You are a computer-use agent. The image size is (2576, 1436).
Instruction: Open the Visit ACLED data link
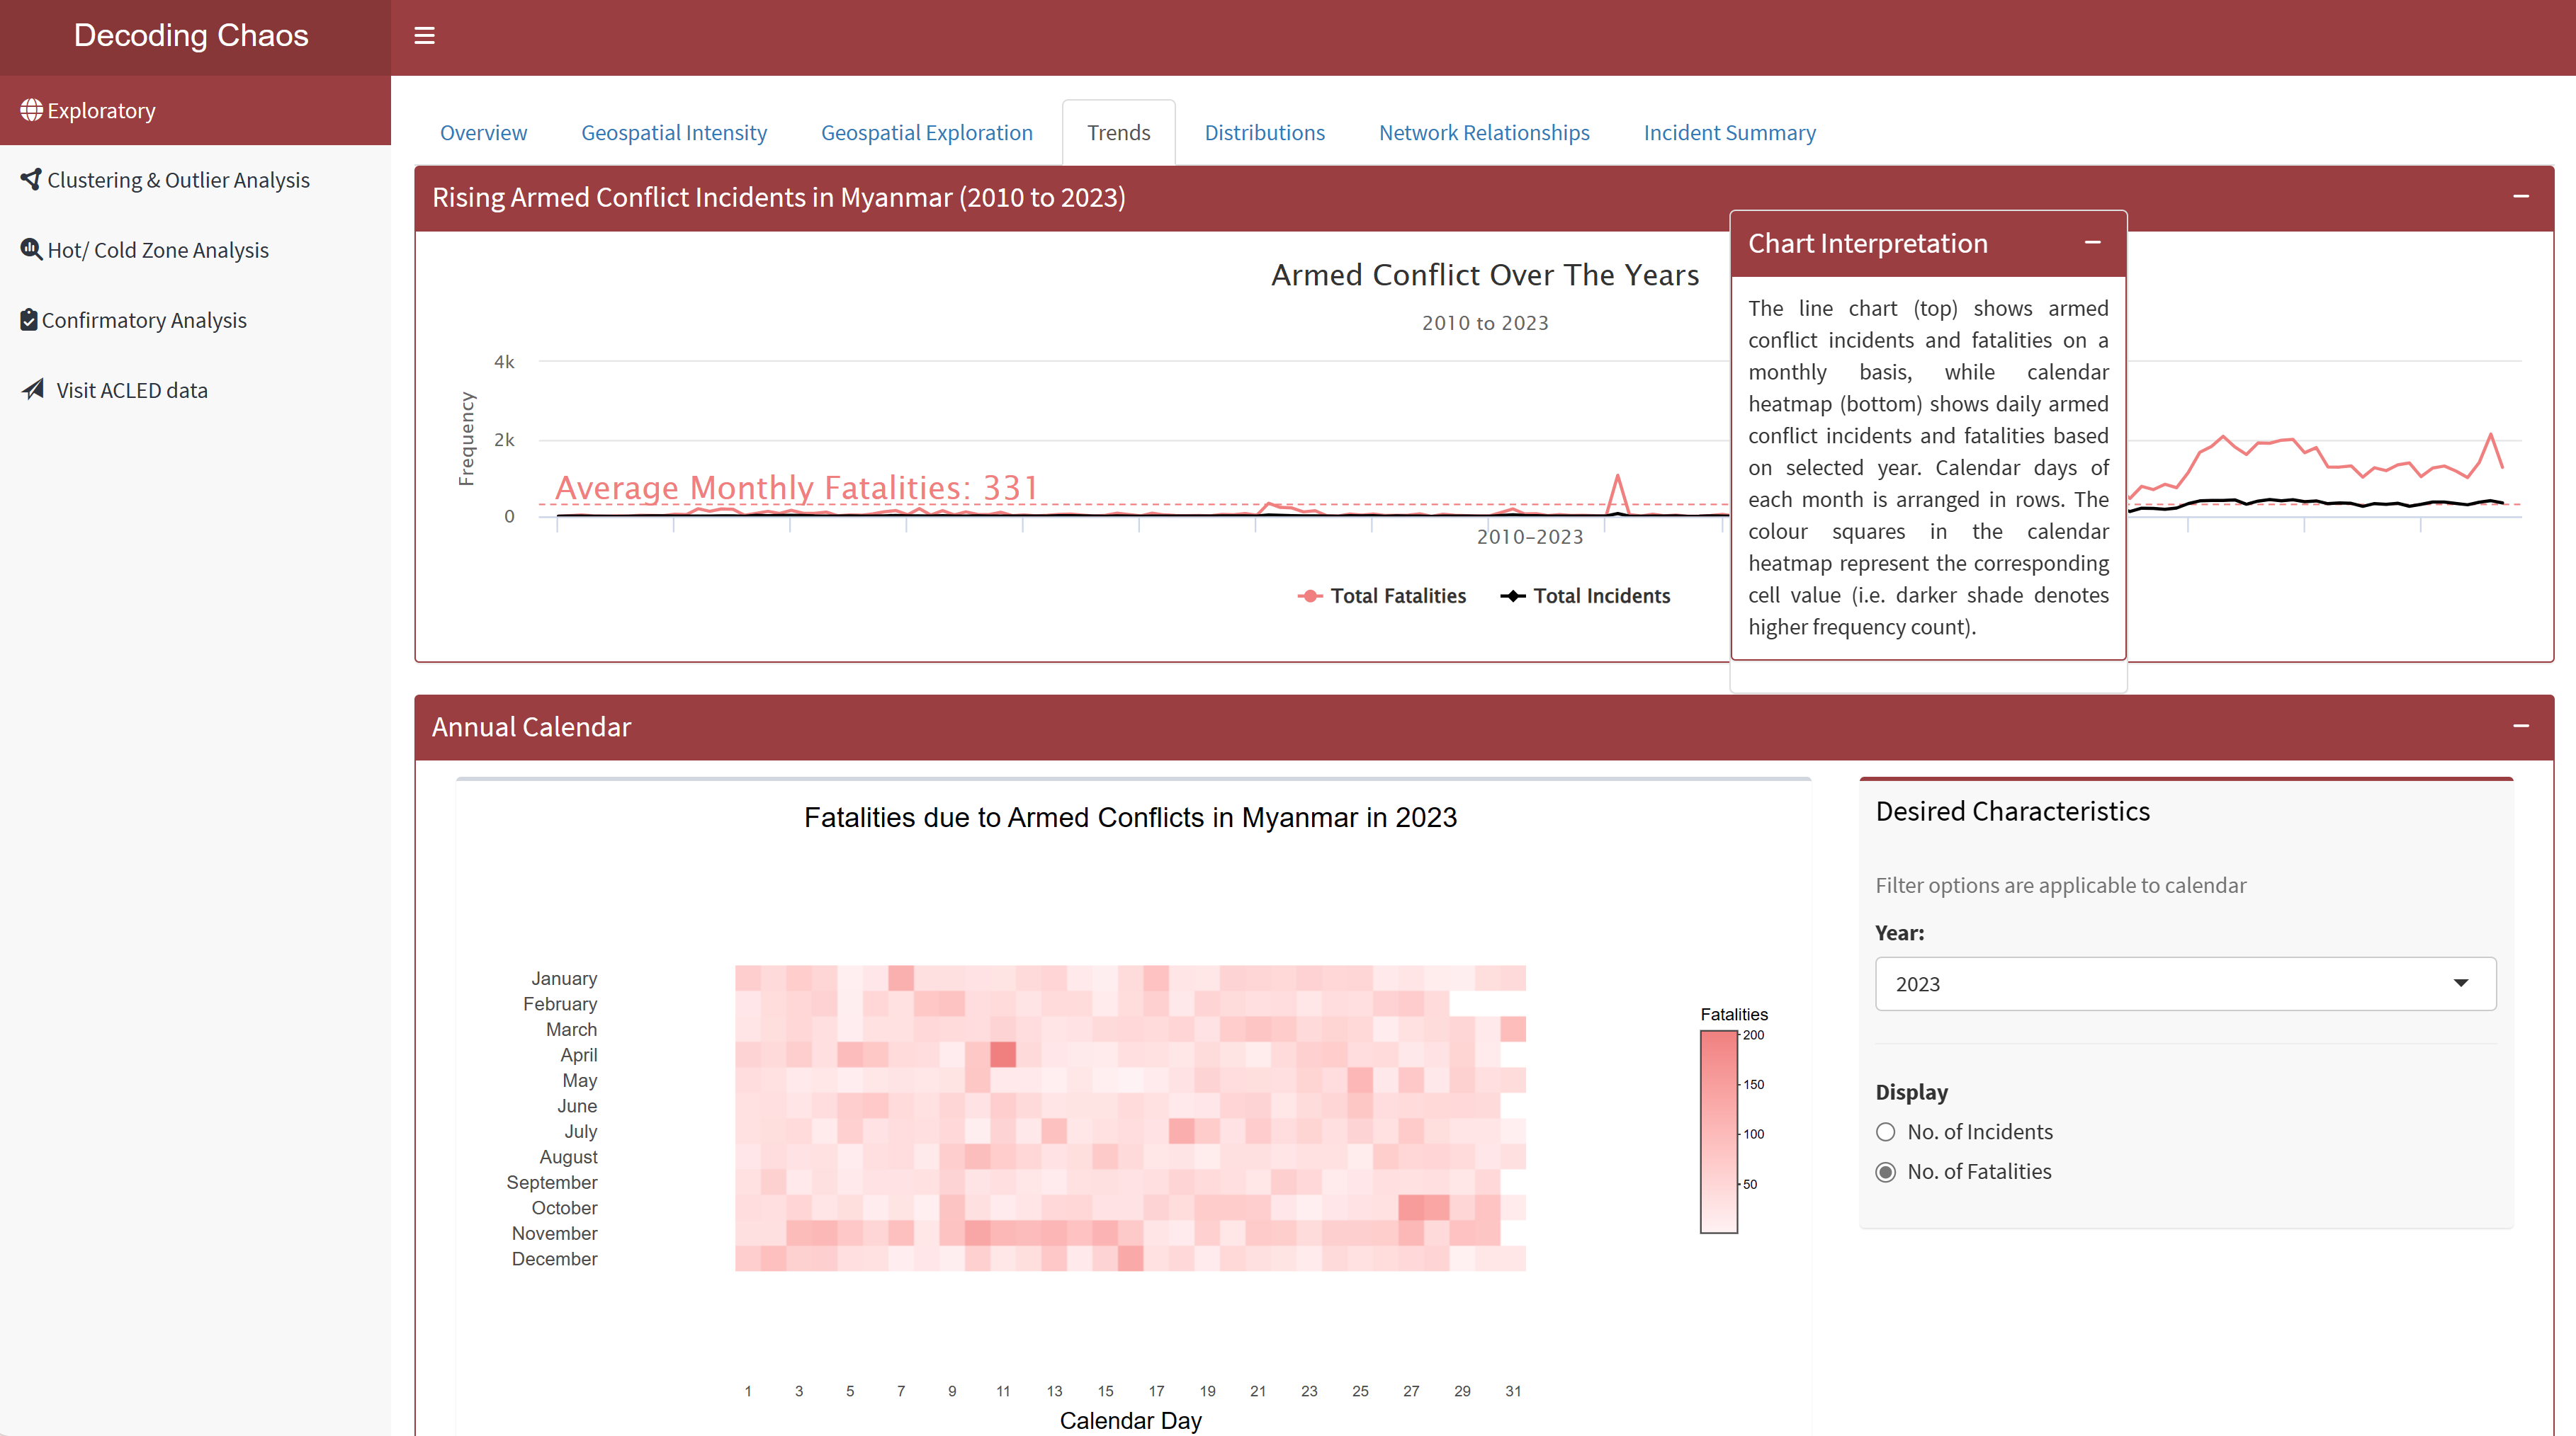131,391
